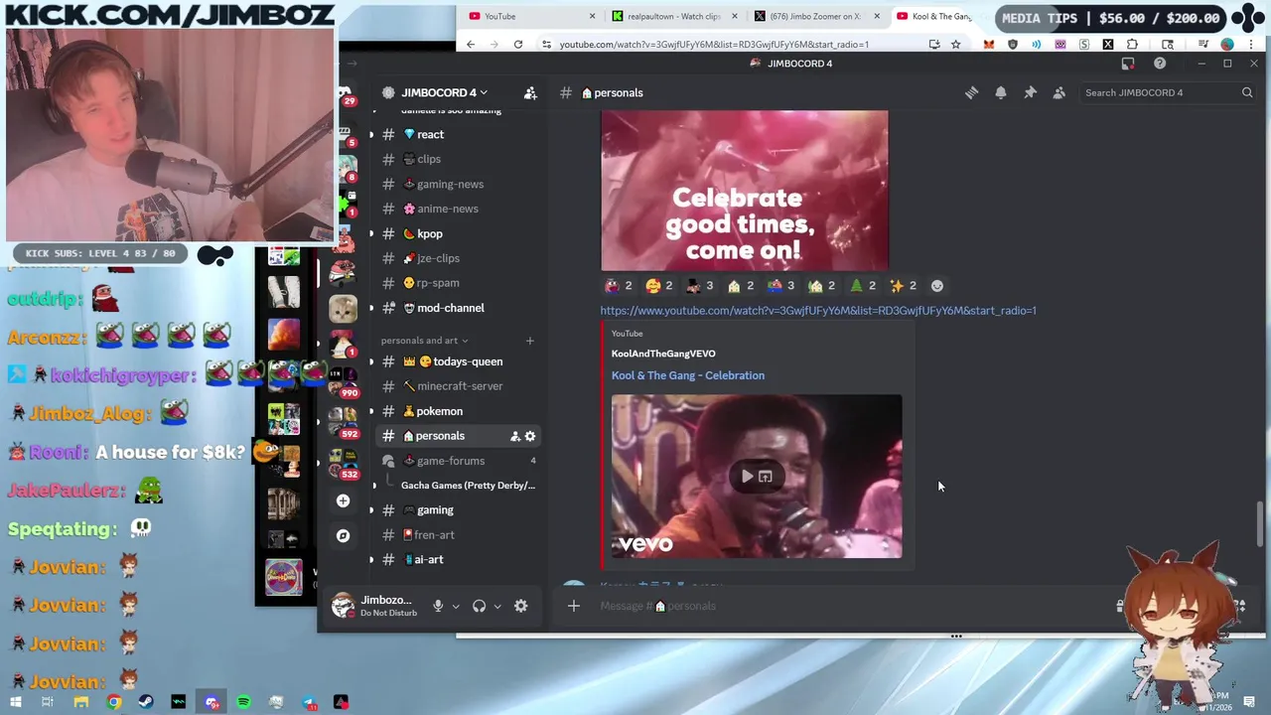The height and width of the screenshot is (715, 1271).
Task: Open Spotify from the taskbar
Action: click(x=243, y=702)
